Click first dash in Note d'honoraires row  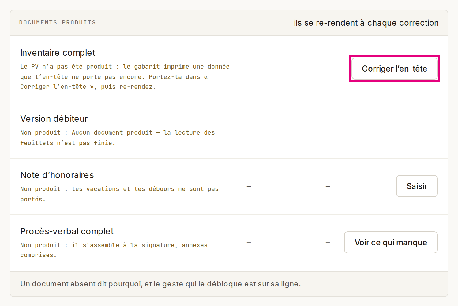tap(249, 186)
